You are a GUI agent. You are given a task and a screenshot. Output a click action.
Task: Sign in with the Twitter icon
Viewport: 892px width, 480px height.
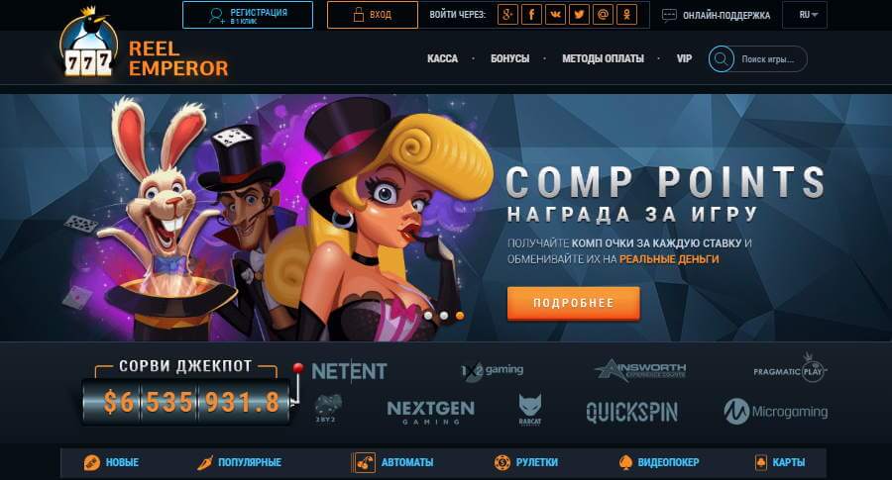tap(579, 15)
